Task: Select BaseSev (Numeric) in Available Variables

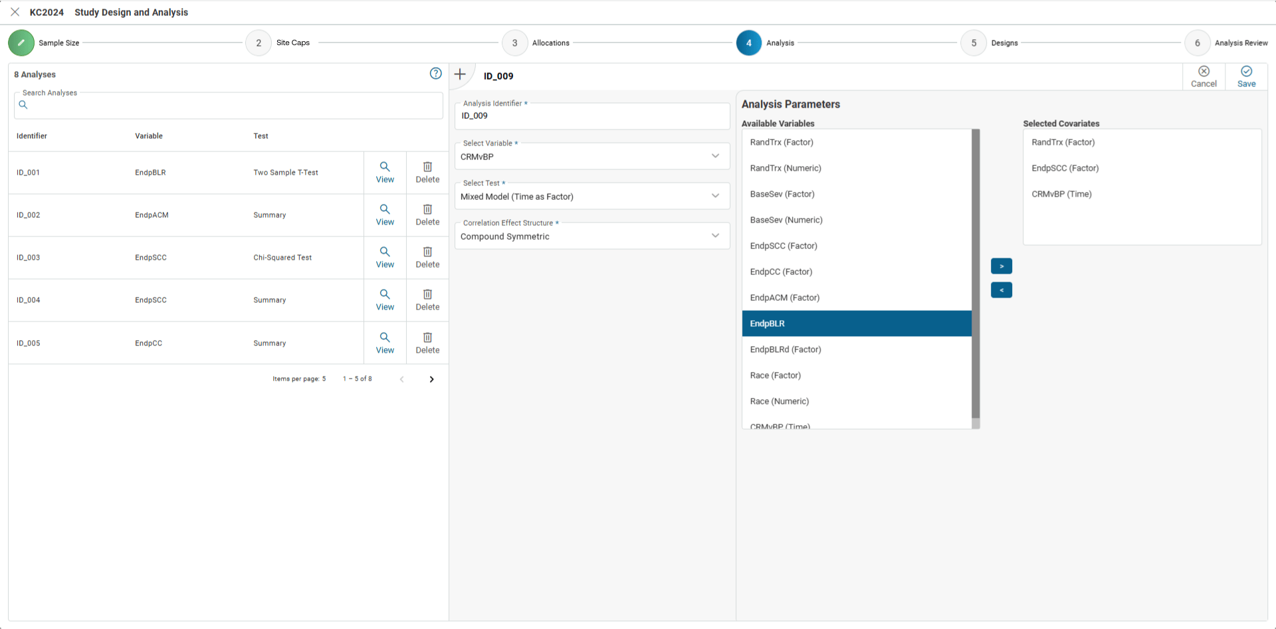Action: click(857, 220)
